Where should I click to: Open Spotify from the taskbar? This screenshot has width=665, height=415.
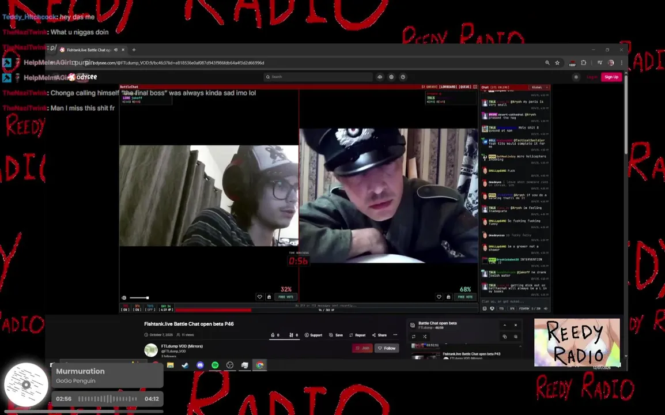pyautogui.click(x=215, y=365)
